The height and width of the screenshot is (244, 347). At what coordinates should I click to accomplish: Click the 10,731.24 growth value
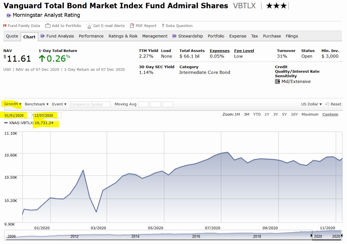tap(44, 123)
